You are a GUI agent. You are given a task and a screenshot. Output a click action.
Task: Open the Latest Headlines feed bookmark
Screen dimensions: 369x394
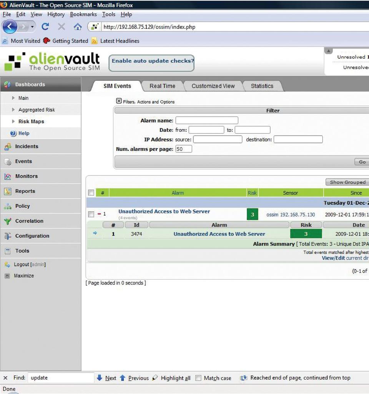(115, 41)
